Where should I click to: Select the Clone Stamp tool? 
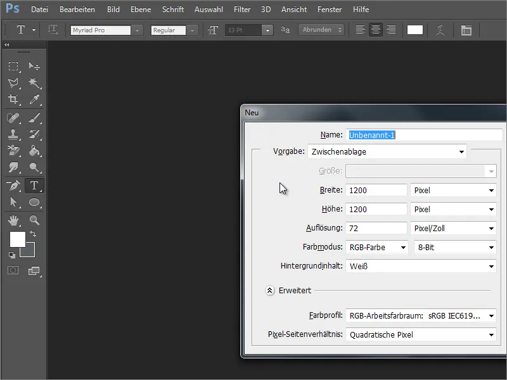coord(13,134)
